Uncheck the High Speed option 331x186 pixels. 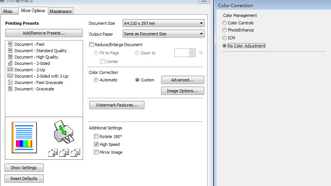coord(96,144)
